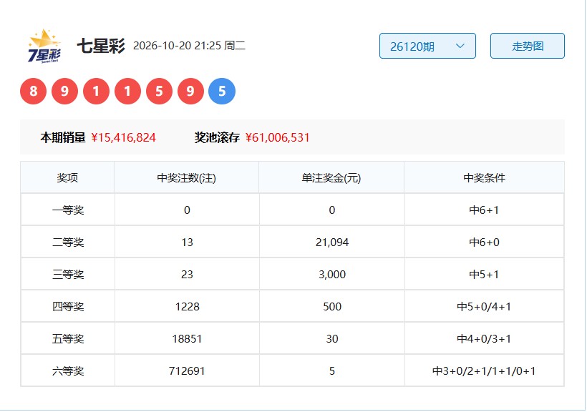Select the third red ball showing 1

96,91
